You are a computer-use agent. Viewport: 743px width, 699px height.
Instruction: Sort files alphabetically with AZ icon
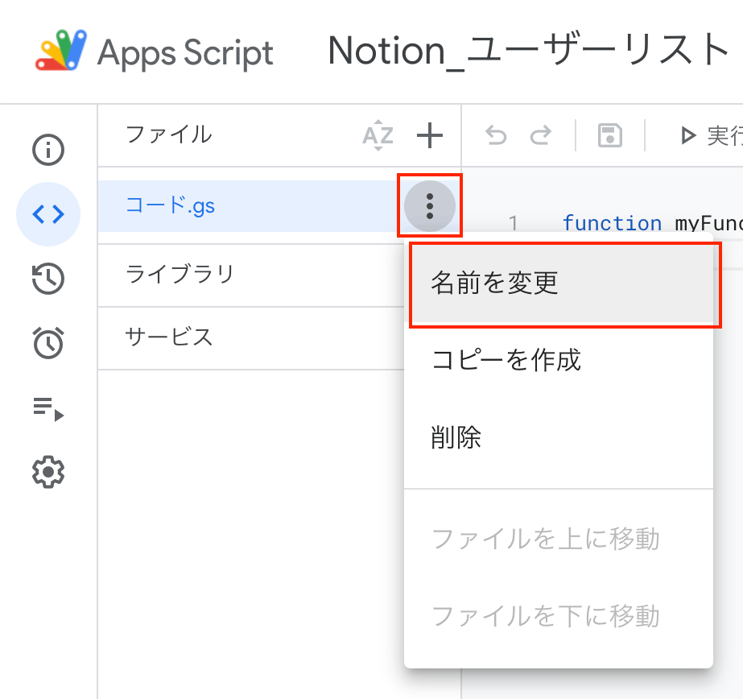point(378,135)
